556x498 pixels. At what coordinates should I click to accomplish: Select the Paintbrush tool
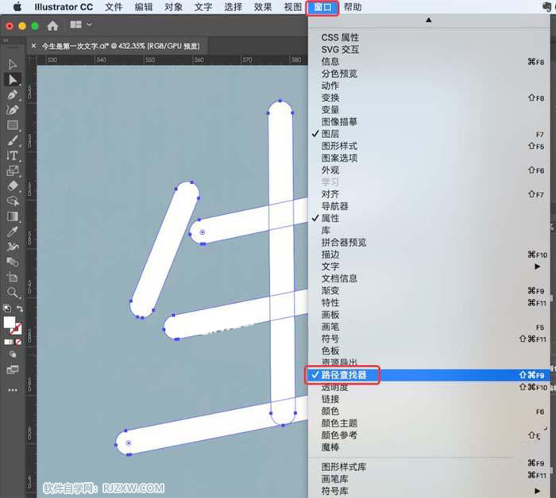(13, 140)
